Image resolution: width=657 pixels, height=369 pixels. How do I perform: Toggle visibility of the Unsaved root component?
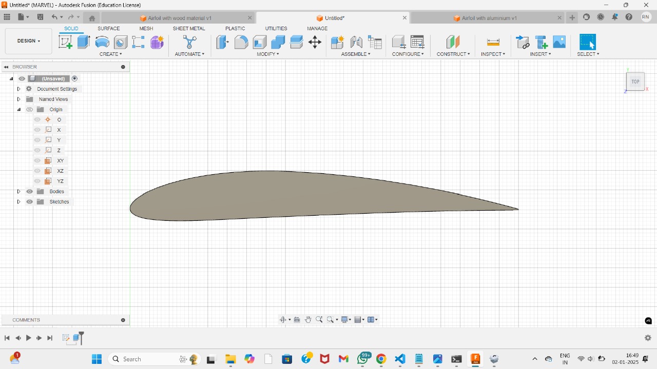(x=22, y=79)
